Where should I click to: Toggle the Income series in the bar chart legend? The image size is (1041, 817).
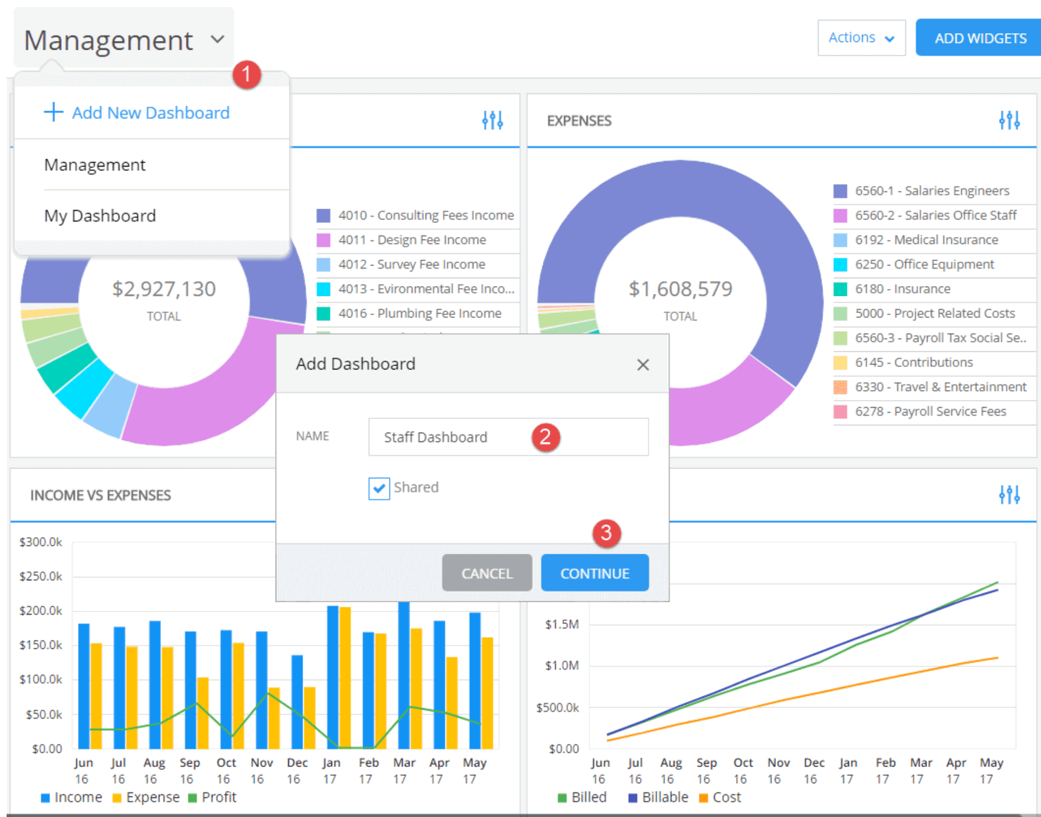click(72, 797)
